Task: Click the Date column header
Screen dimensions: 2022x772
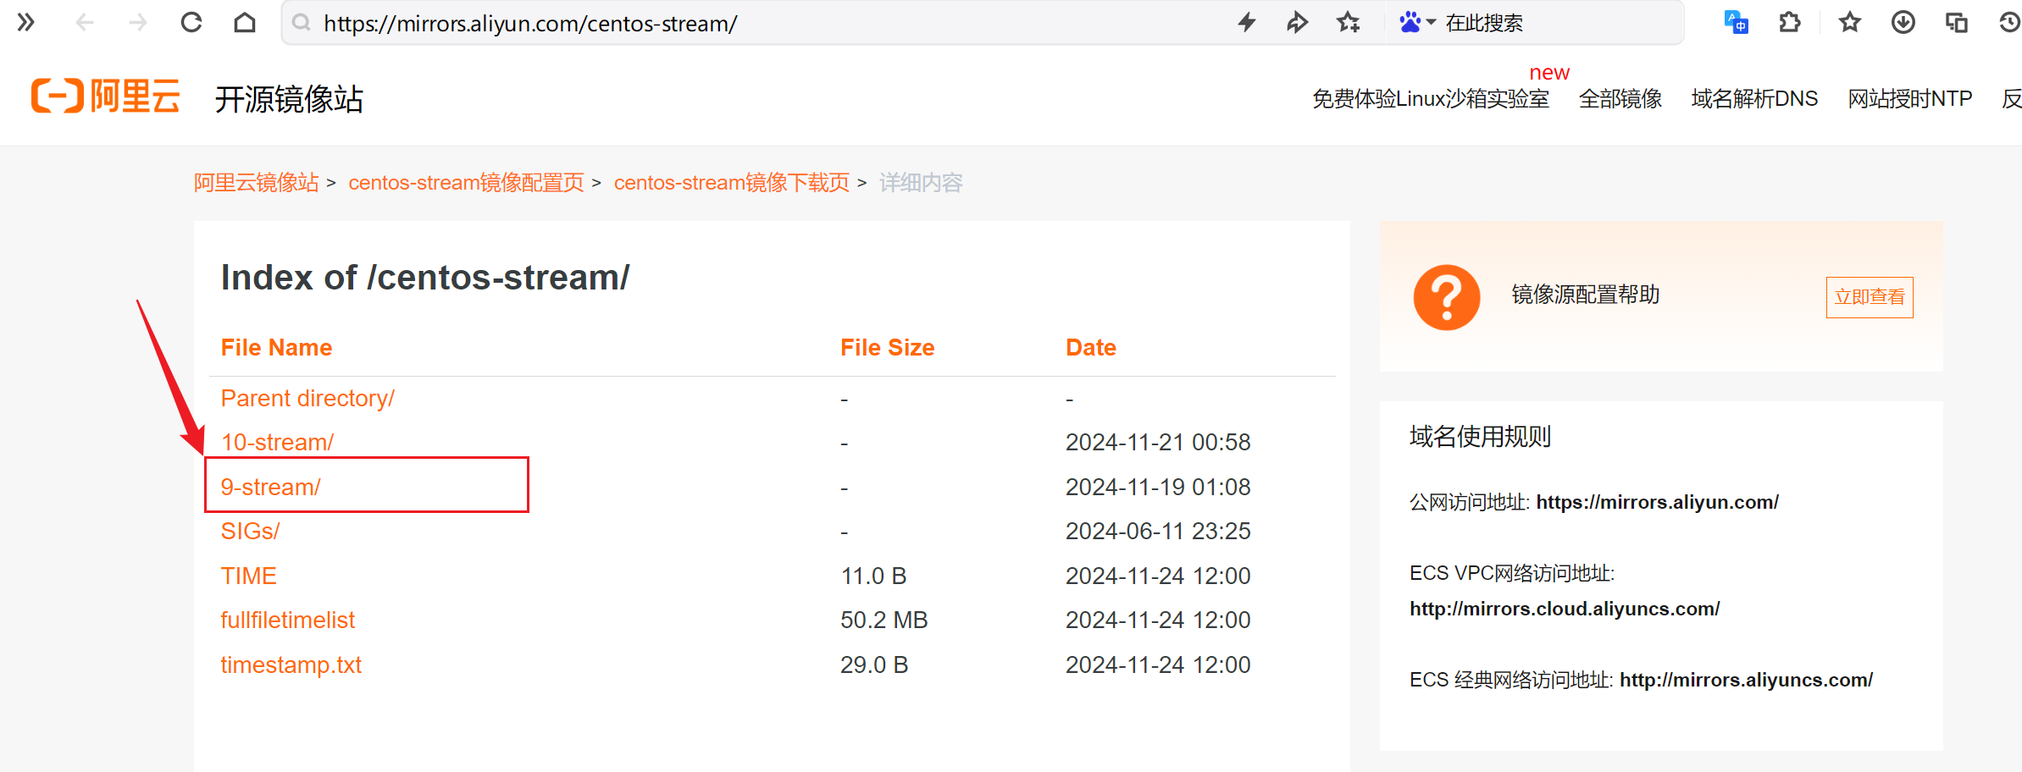Action: coord(1090,348)
